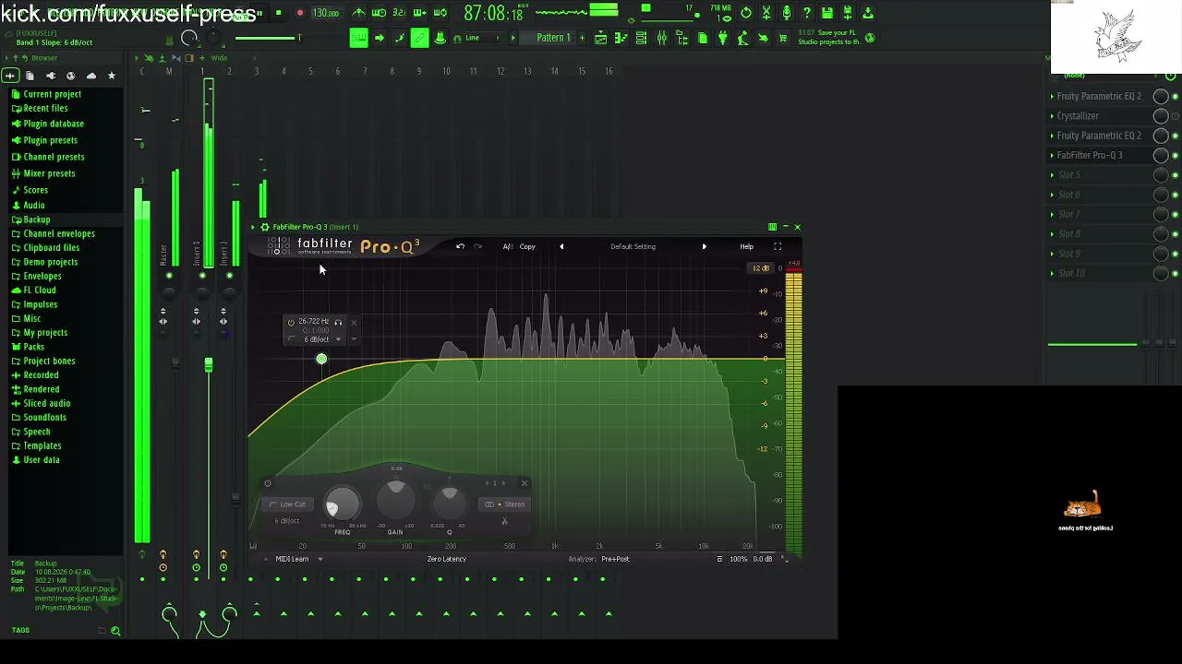1182x664 pixels.
Task: Open the FabFilter Pro-Q 3 effect slot
Action: 1090,155
